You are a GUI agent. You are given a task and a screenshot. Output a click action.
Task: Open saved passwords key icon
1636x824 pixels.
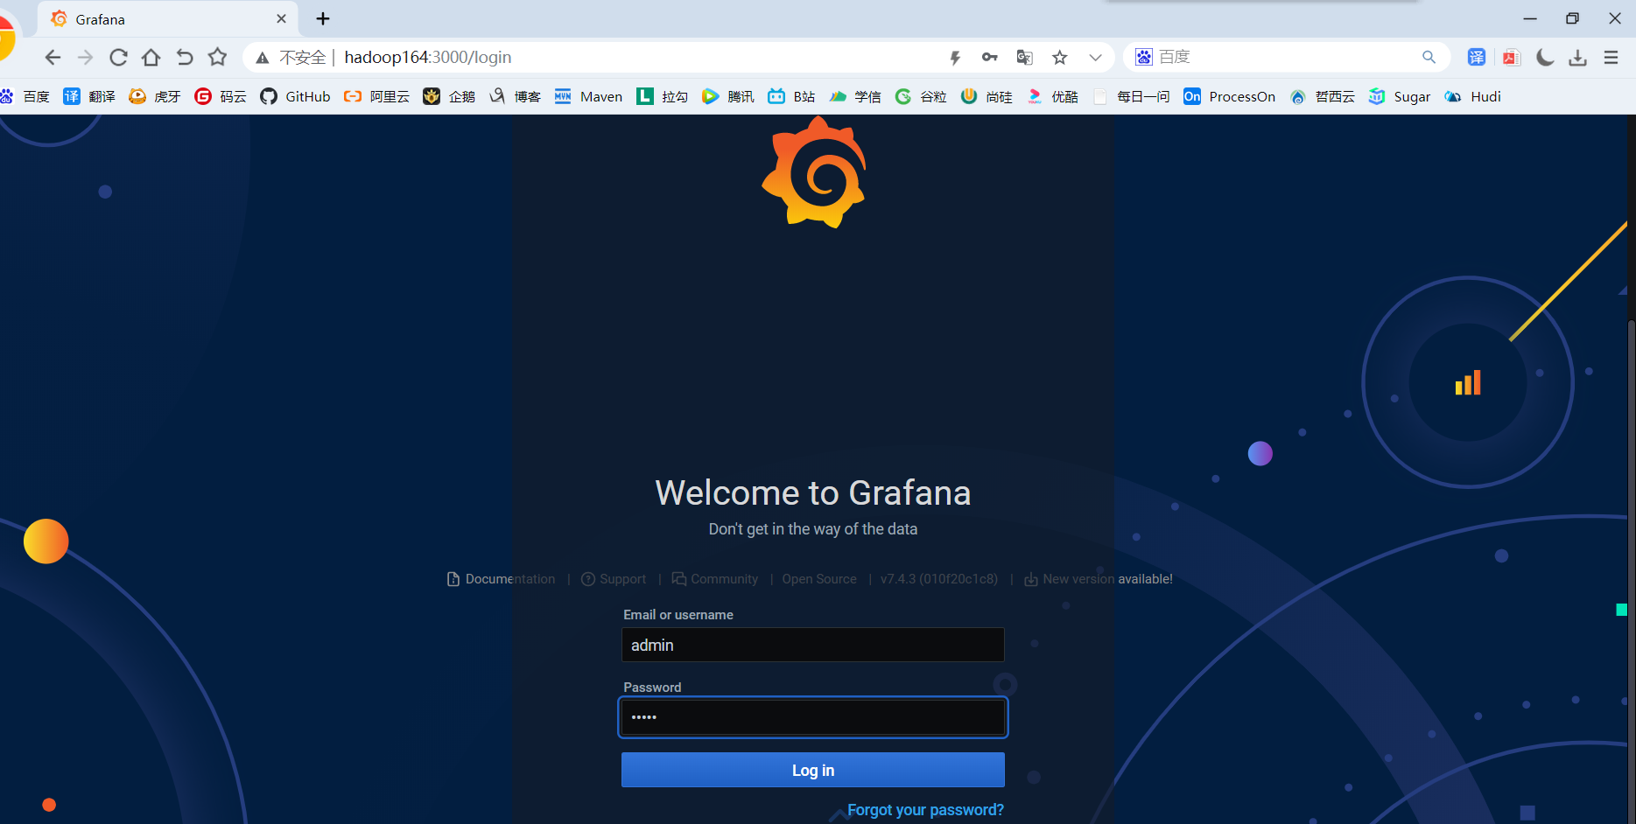989,58
